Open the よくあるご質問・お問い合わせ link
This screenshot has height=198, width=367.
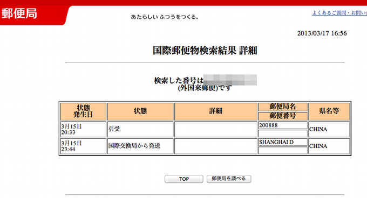point(339,13)
